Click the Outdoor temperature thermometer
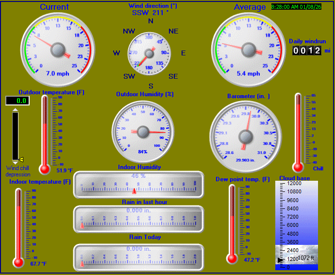 45,134
